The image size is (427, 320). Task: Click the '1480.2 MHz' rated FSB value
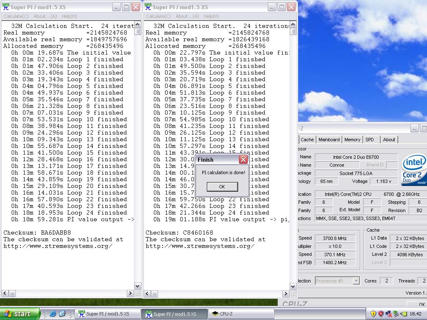[335, 262]
